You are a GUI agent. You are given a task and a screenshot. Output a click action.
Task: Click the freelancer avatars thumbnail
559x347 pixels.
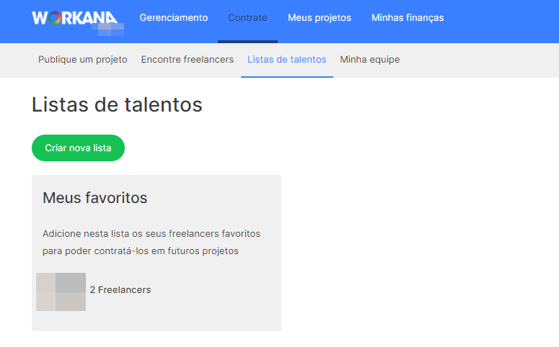tap(61, 292)
